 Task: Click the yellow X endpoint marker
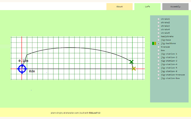pos(134,69)
